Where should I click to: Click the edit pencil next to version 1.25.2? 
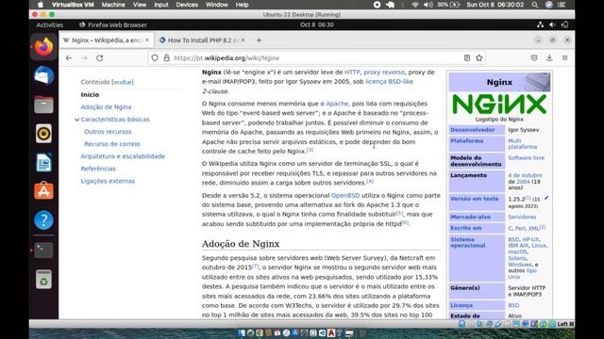click(546, 199)
